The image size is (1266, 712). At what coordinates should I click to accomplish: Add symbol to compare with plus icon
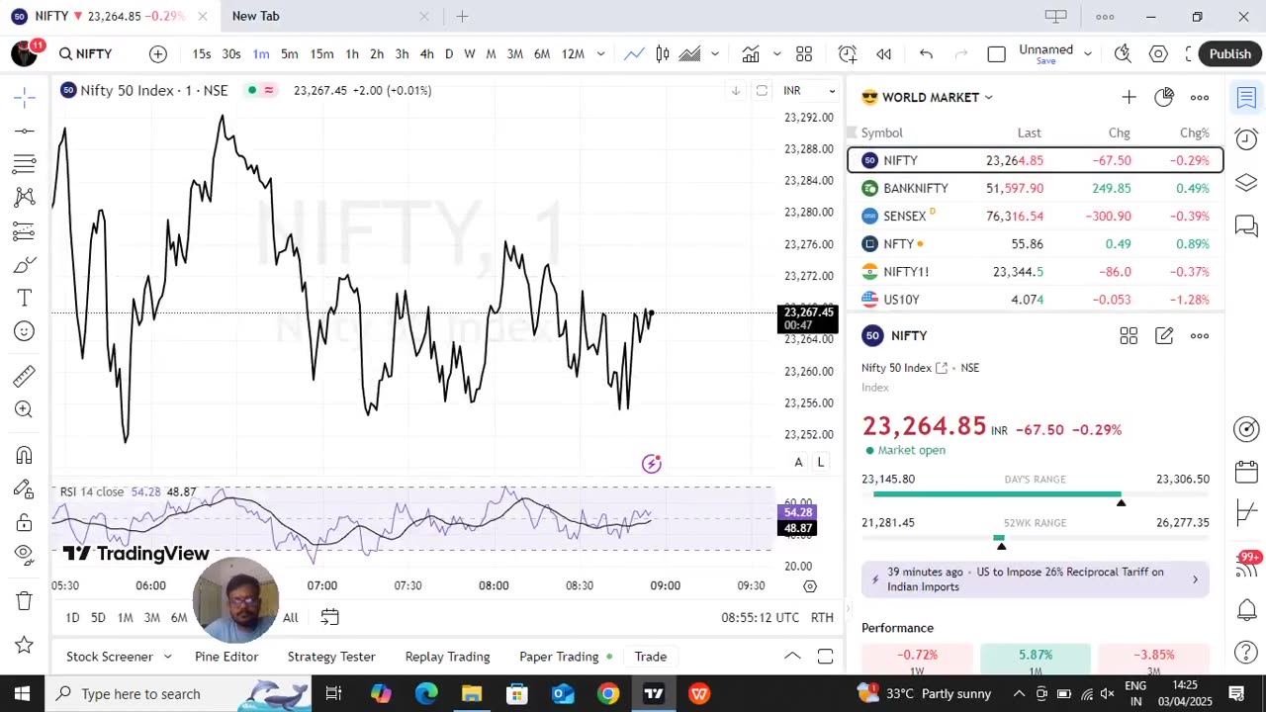tap(158, 53)
